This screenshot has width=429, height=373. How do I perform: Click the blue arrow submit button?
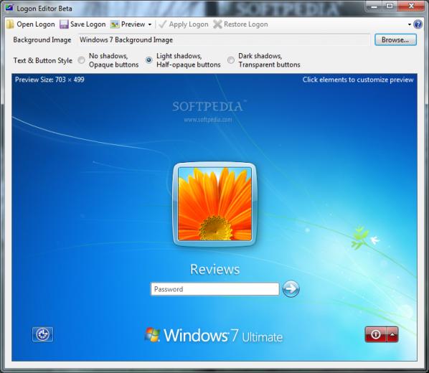tap(291, 288)
